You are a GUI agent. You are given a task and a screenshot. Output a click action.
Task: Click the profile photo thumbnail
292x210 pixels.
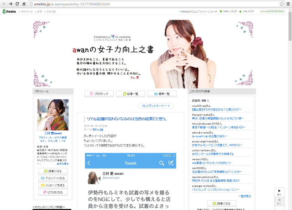tap(53, 115)
